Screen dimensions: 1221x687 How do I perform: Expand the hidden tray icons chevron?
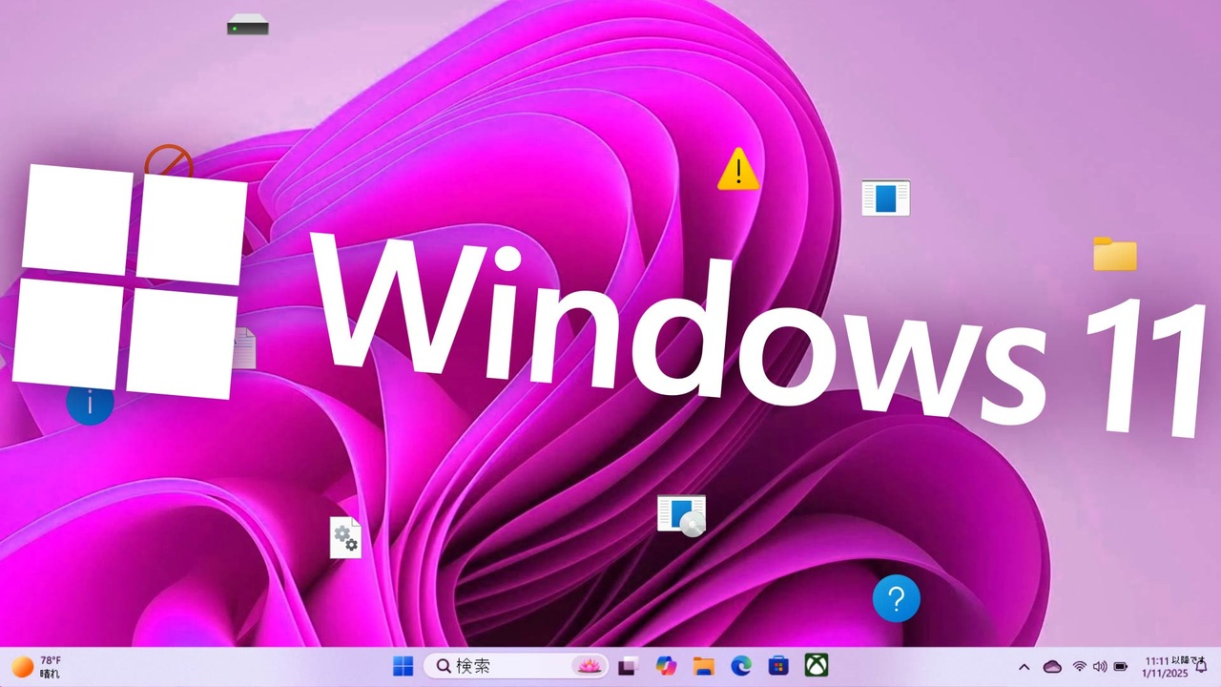point(1024,667)
